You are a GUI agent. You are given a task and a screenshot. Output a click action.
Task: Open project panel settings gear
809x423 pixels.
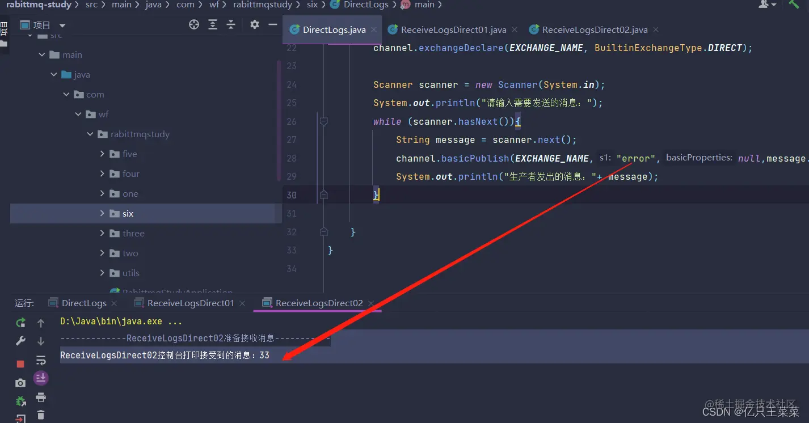pyautogui.click(x=255, y=24)
